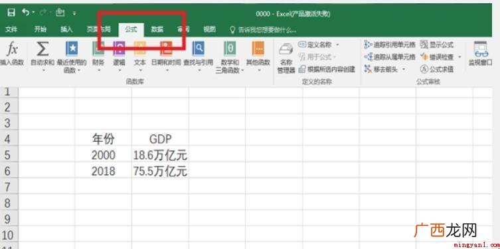Switch to the 数据 tab

[157, 30]
